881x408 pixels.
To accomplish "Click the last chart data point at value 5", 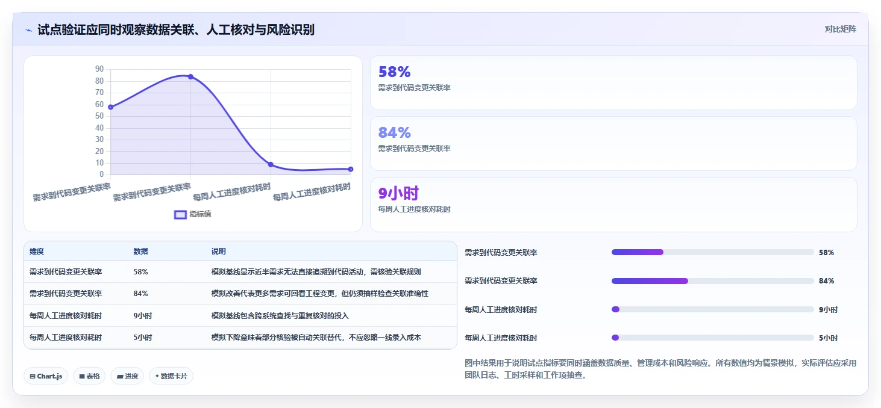I will pyautogui.click(x=351, y=169).
